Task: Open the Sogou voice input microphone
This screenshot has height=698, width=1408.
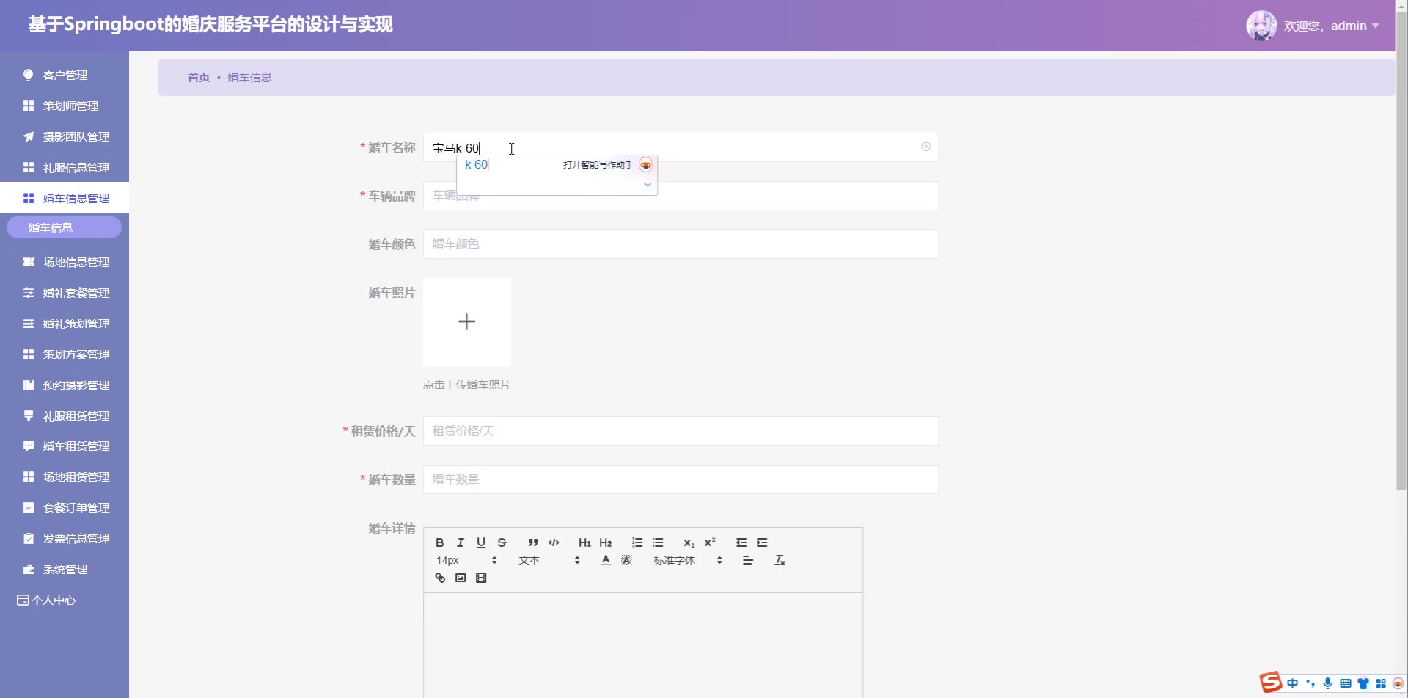Action: click(x=1327, y=683)
